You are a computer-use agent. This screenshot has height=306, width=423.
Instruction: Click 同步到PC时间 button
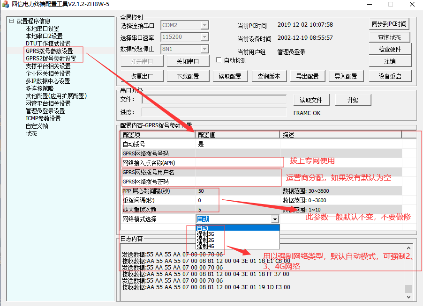(389, 24)
